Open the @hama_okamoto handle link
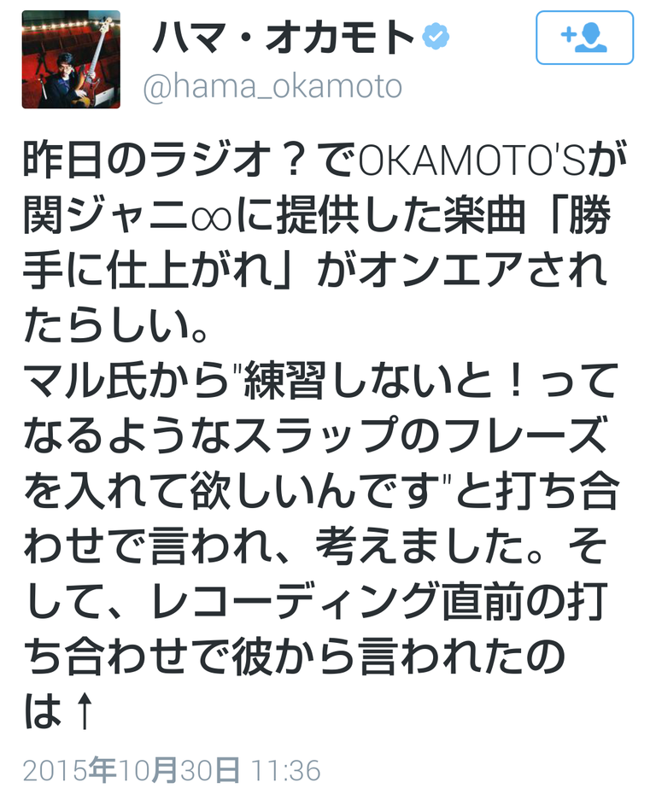Screen dimensions: 656x794 (x=272, y=86)
